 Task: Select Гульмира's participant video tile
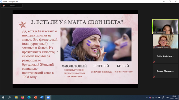coord(165,41)
